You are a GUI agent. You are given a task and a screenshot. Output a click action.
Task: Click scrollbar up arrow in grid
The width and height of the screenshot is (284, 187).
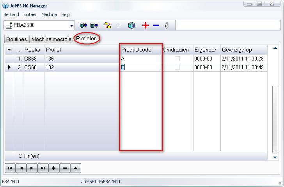click(x=275, y=48)
